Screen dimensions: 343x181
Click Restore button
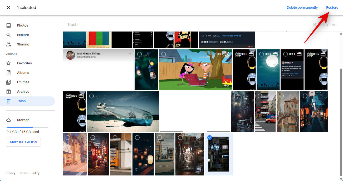(332, 8)
